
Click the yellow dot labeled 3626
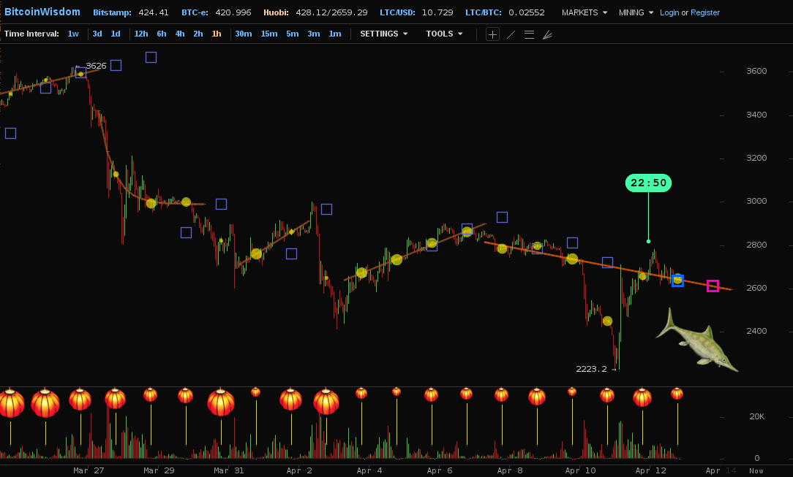click(x=80, y=74)
